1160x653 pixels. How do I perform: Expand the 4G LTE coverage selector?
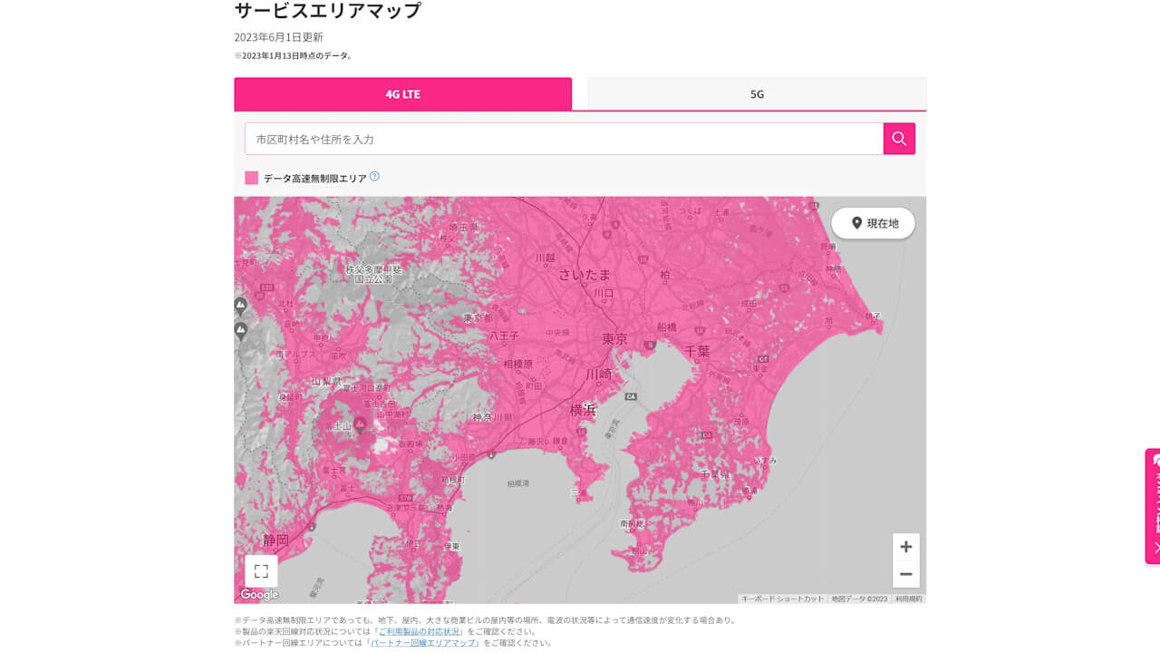coord(402,93)
